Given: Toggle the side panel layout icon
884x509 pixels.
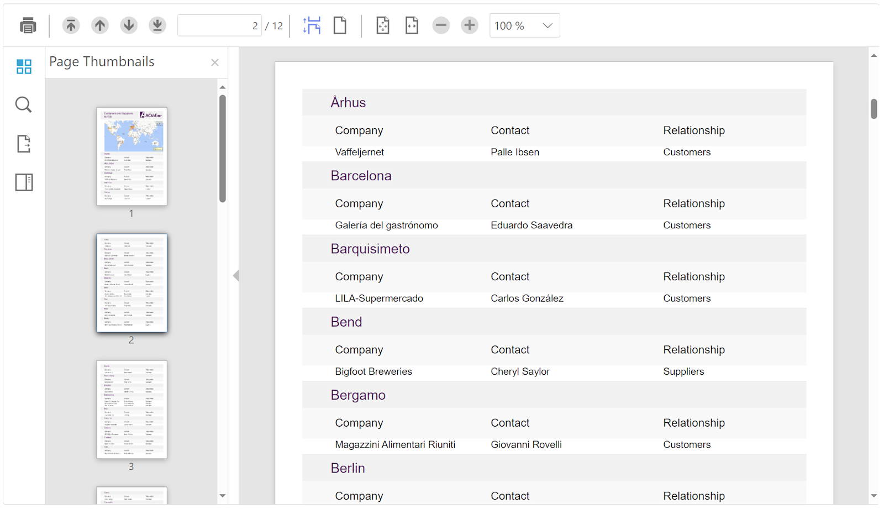Looking at the screenshot, I should [x=24, y=182].
